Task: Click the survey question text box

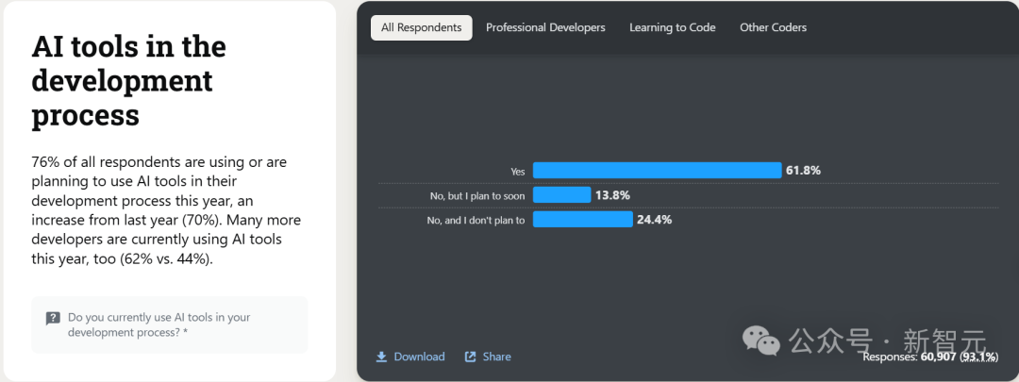Action: [170, 324]
